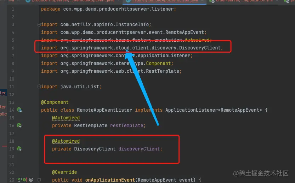Click the DiscoveryClient type on line 19
Image resolution: width=295 pixels, height=183 pixels.
click(95, 149)
